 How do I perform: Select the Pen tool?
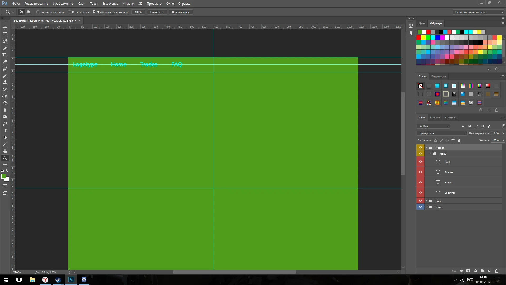(x=5, y=123)
